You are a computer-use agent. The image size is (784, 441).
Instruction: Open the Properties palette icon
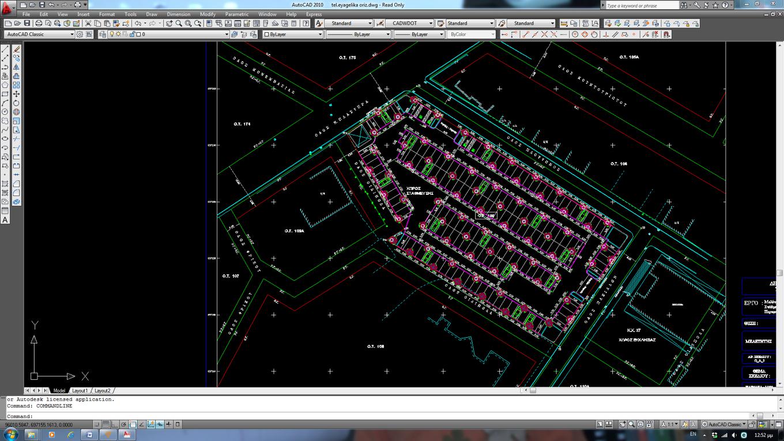tap(209, 23)
